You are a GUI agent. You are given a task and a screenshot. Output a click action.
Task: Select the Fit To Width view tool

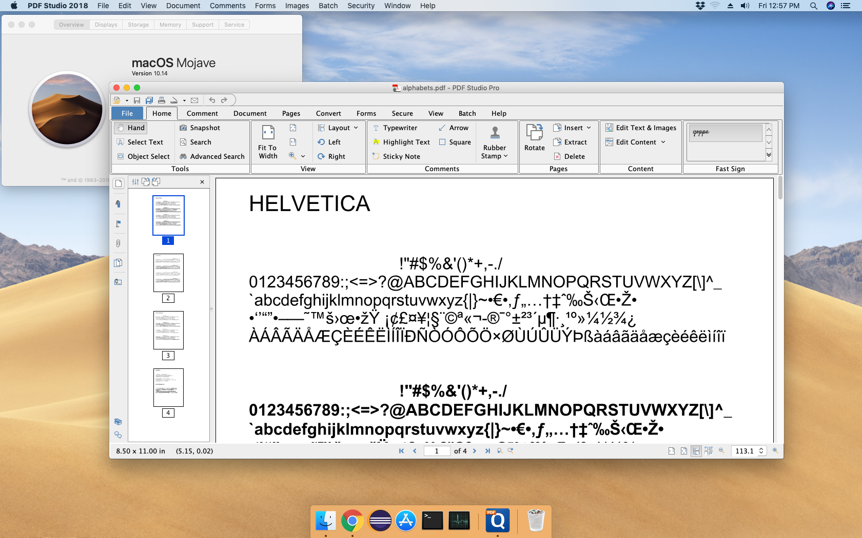point(268,142)
